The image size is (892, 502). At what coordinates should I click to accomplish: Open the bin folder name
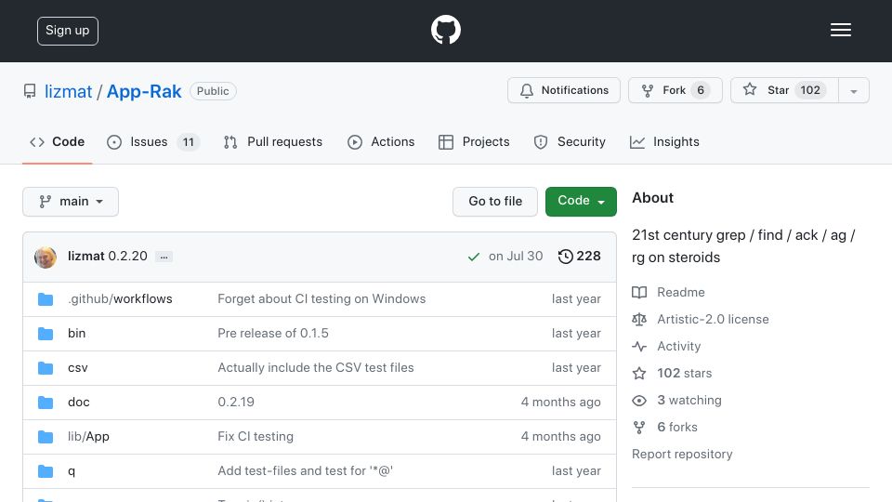tap(77, 333)
